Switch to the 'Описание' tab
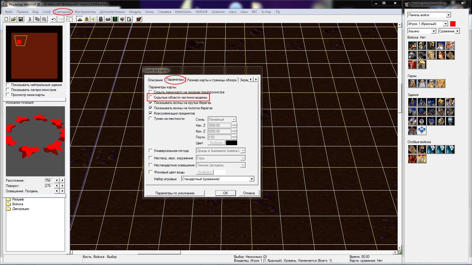472x265 pixels. coord(155,80)
